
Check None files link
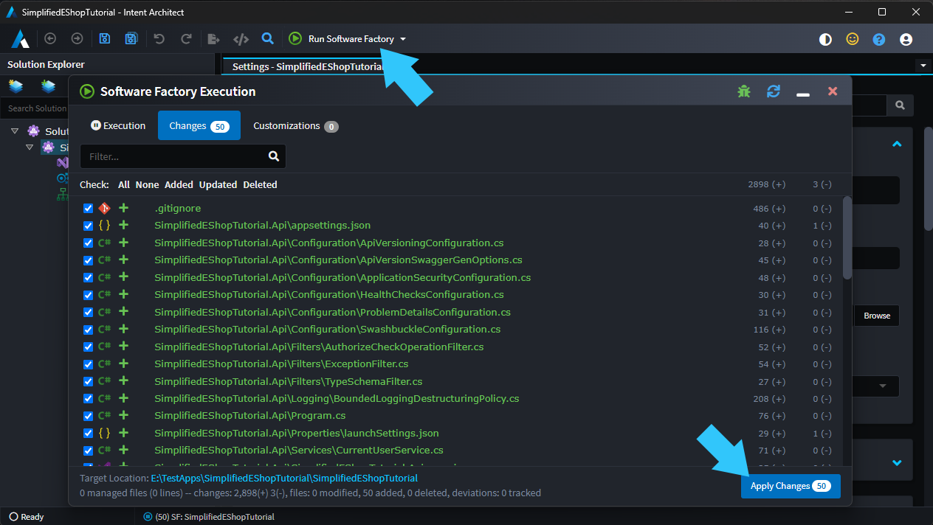coord(147,185)
